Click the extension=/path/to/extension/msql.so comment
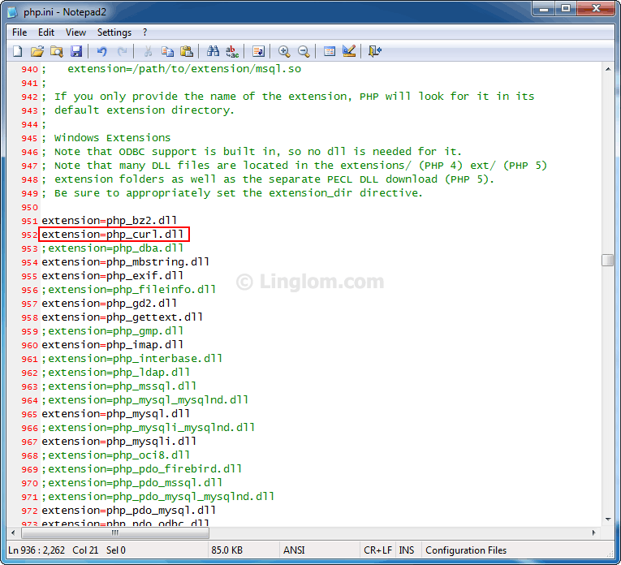The height and width of the screenshot is (565, 621). click(184, 69)
